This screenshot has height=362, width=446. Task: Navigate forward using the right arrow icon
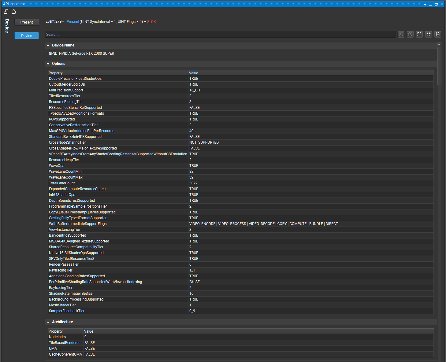click(x=410, y=34)
